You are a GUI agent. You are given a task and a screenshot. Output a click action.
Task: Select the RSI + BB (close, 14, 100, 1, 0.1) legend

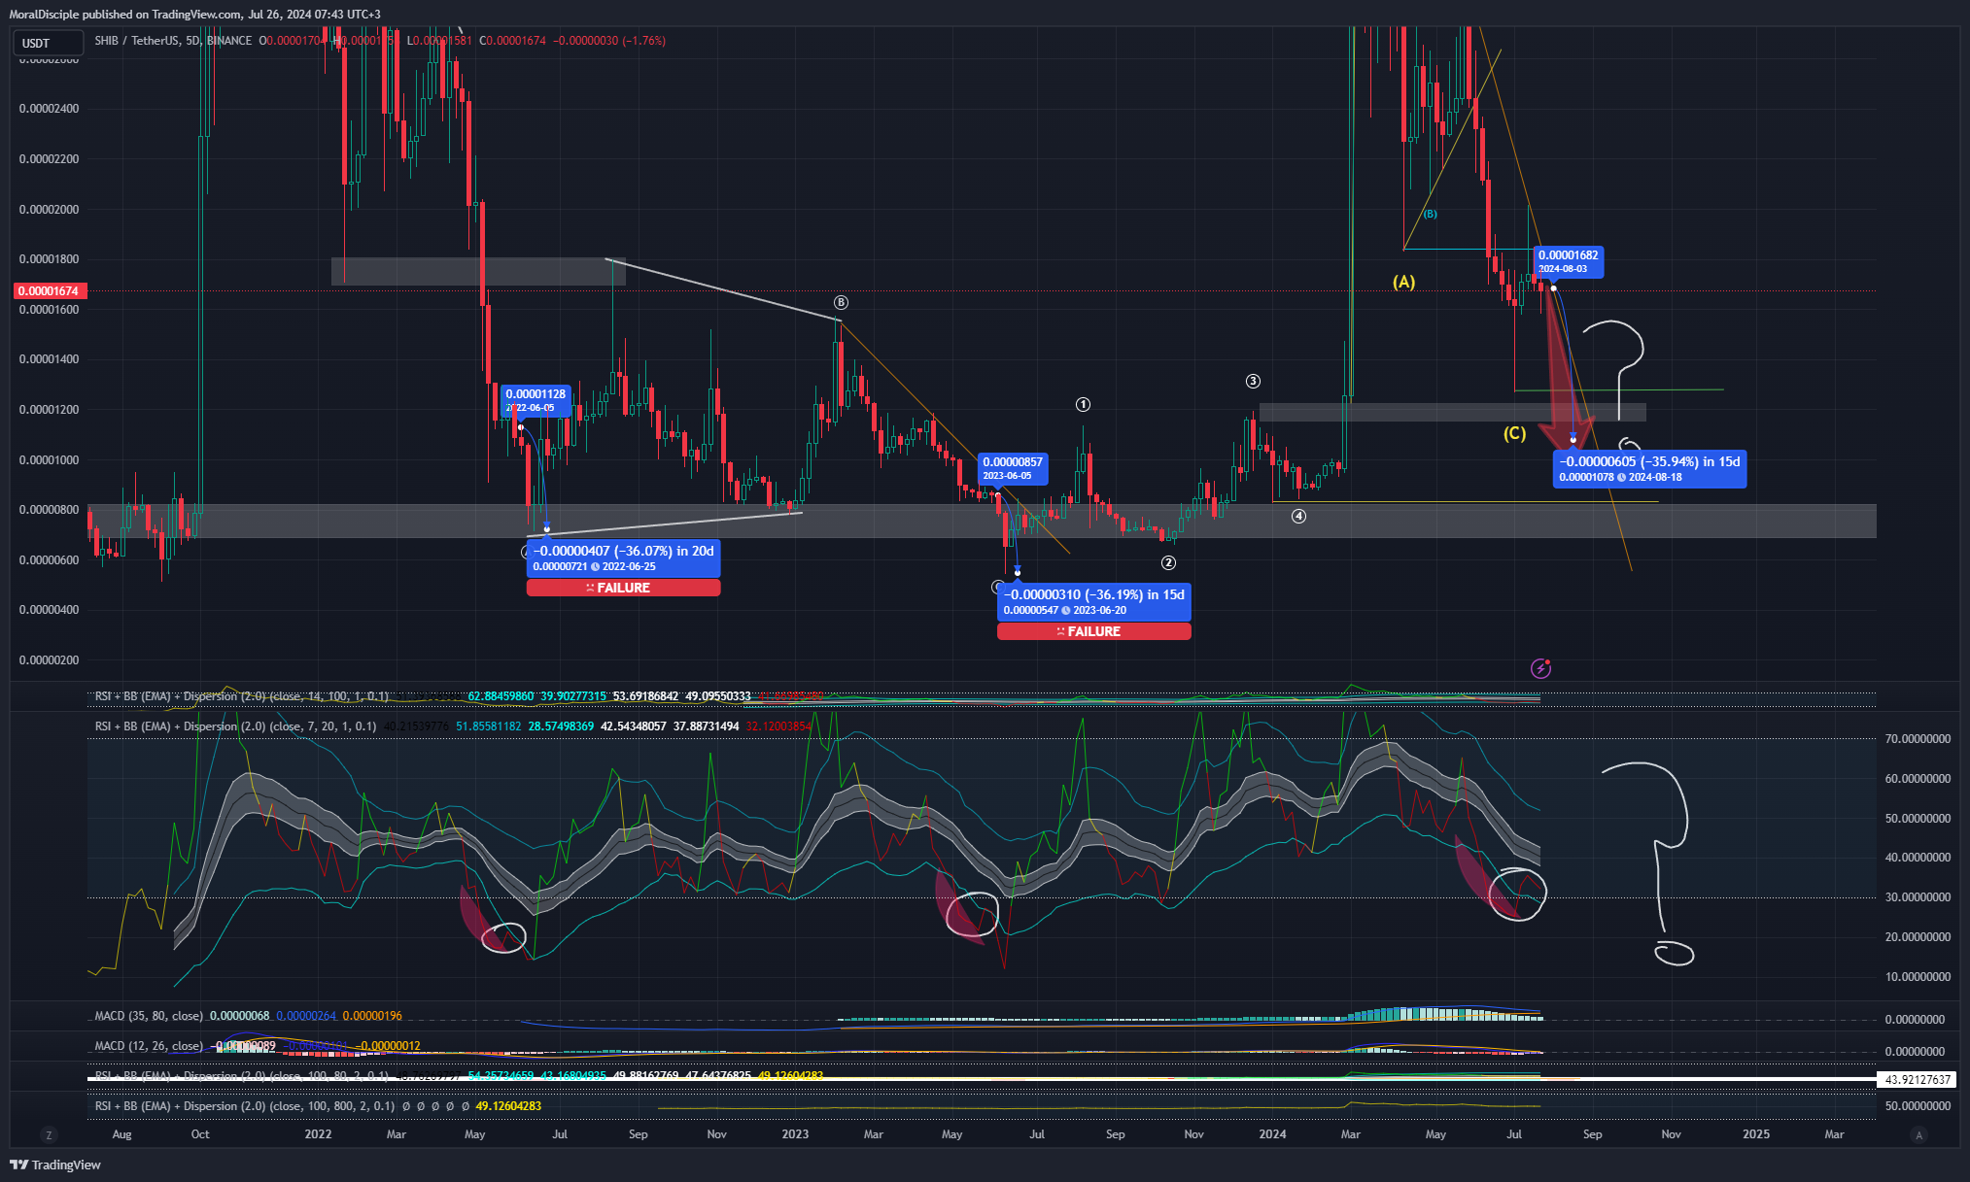(242, 696)
